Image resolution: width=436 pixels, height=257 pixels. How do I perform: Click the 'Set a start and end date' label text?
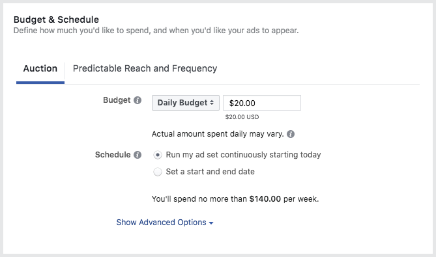click(x=211, y=172)
